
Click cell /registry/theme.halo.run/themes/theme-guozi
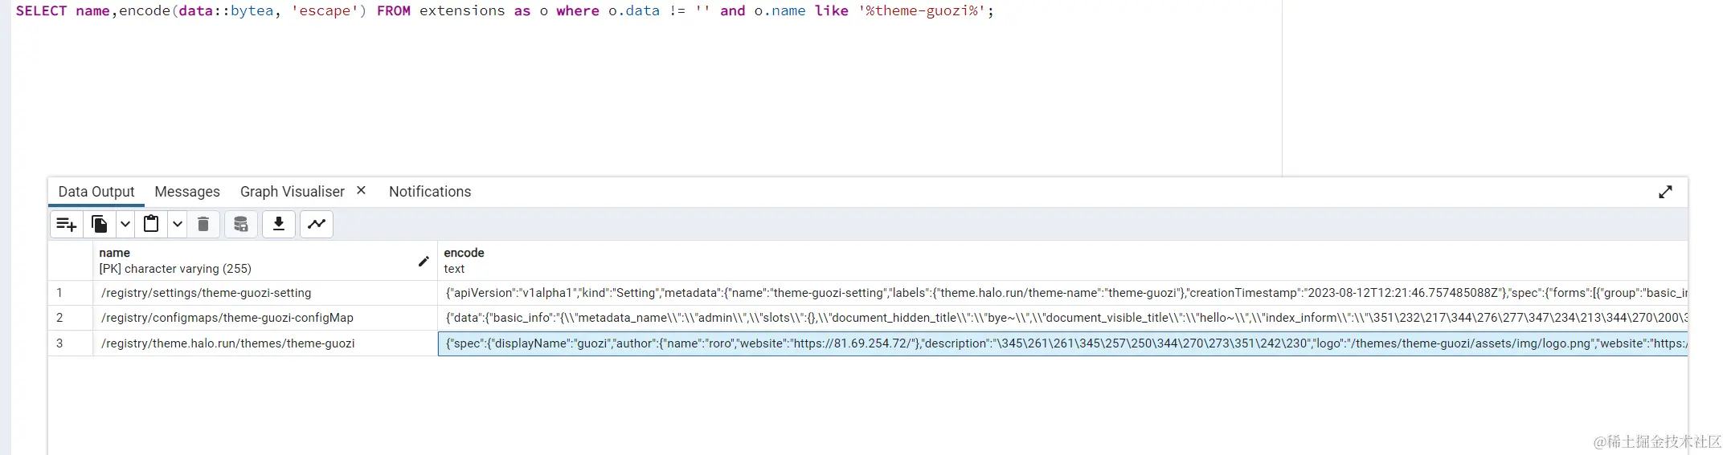(265, 343)
